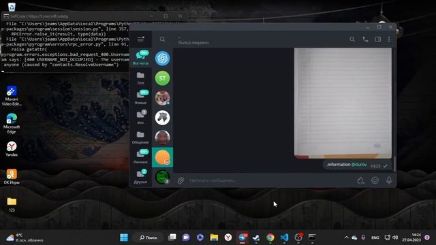
Task: Open Steam from the taskbar
Action: (256, 238)
